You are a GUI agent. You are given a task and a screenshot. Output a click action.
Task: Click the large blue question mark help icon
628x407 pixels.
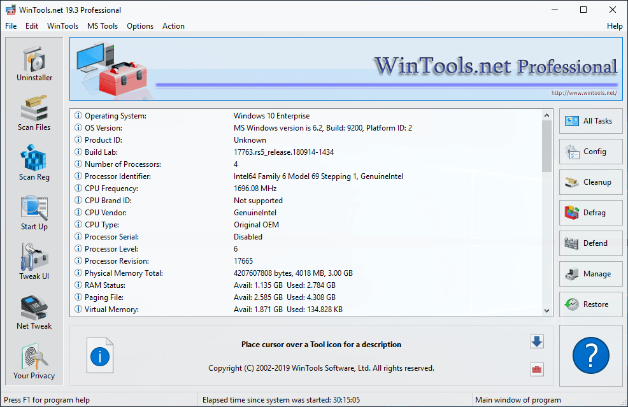click(591, 355)
